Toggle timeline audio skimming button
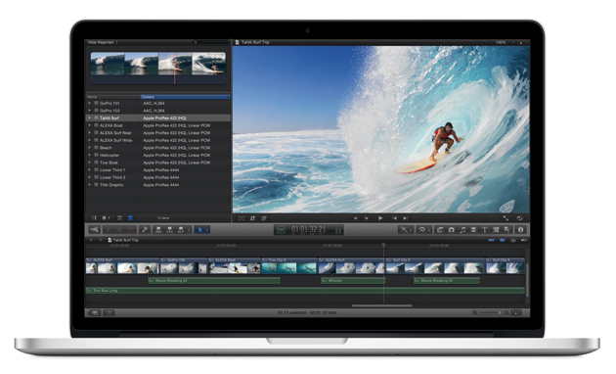The image size is (616, 374). (502, 240)
